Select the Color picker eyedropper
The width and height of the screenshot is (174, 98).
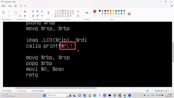[x=38, y=16]
